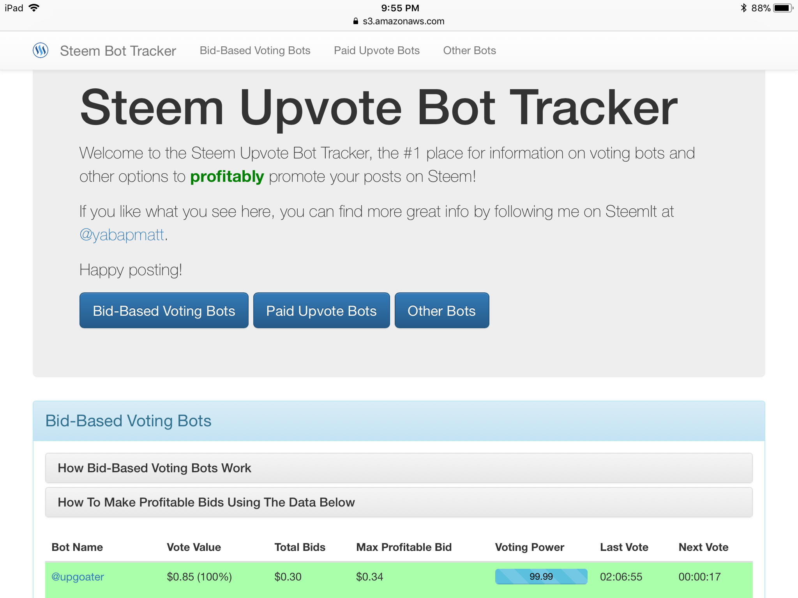Tap the WiFi status icon
This screenshot has width=798, height=598.
(x=34, y=8)
